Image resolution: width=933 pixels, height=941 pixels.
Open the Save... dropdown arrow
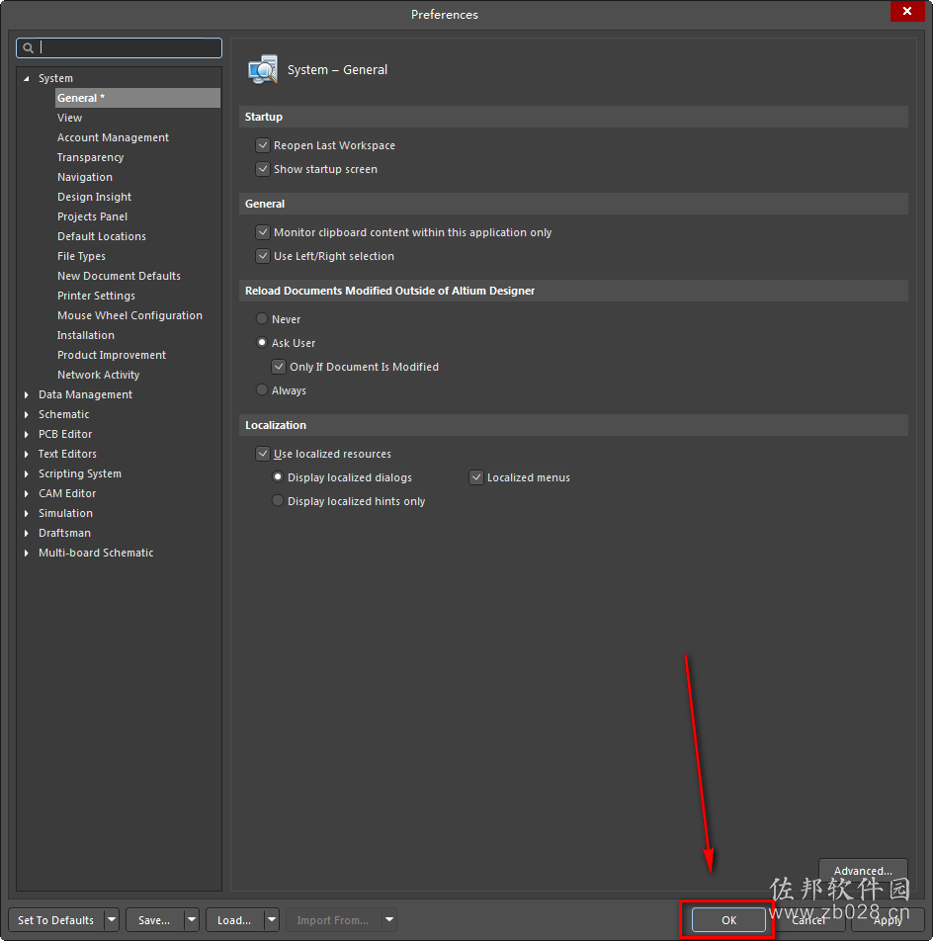(192, 919)
